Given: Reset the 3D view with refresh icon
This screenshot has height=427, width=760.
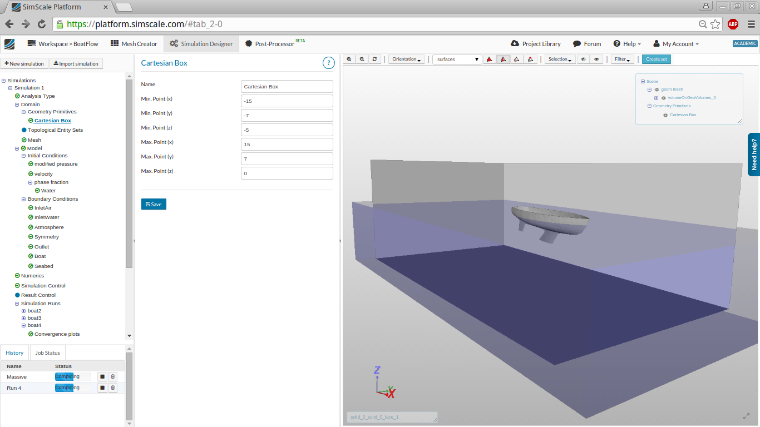Looking at the screenshot, I should (375, 59).
